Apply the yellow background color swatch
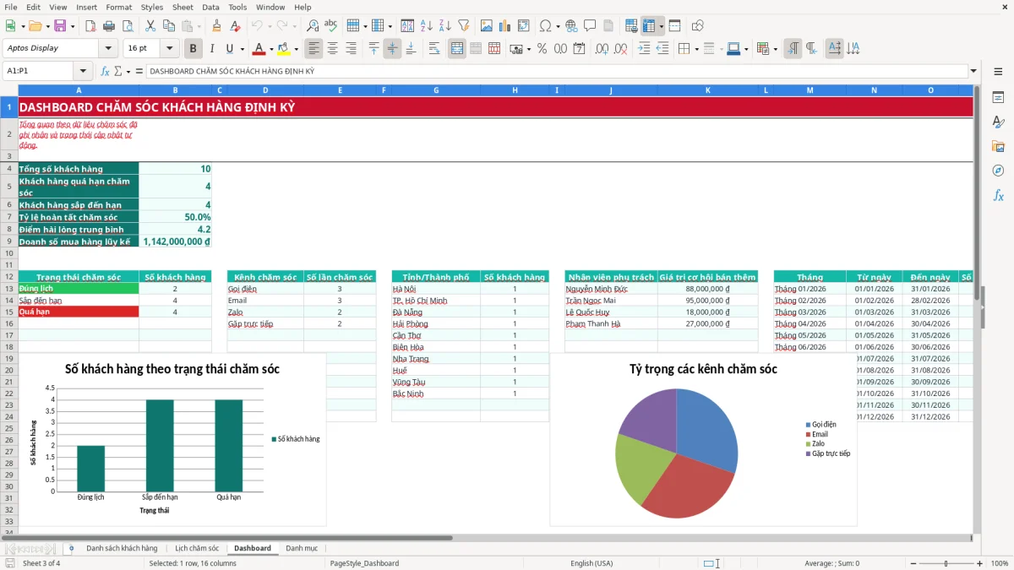This screenshot has width=1014, height=570. [x=284, y=48]
